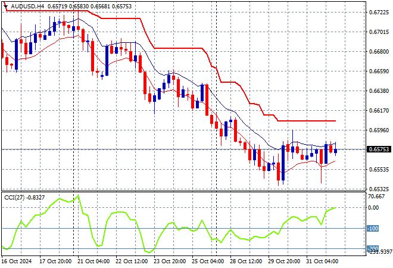Click the 16 Oct 2024 date label

(17, 261)
